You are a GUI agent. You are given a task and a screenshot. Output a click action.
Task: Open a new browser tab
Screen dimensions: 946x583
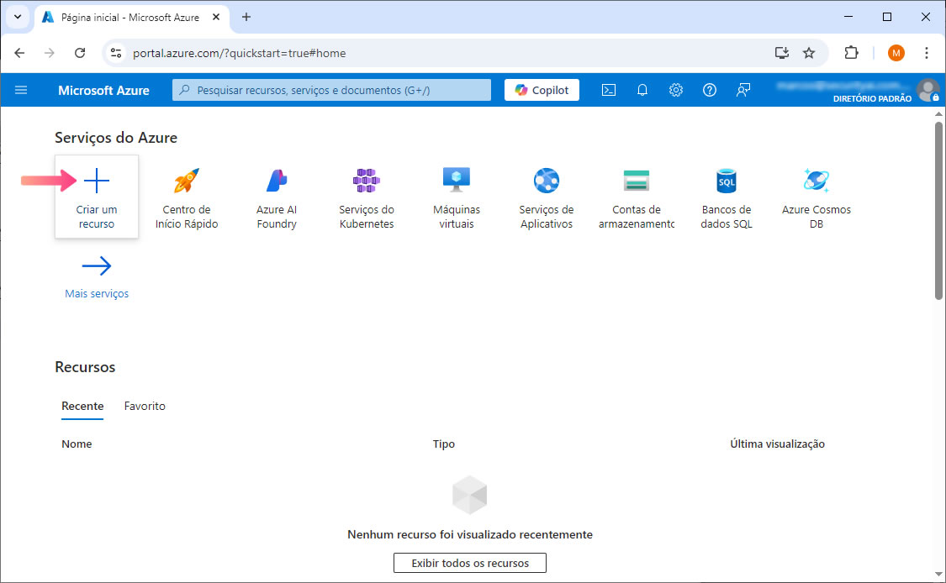[x=246, y=17]
